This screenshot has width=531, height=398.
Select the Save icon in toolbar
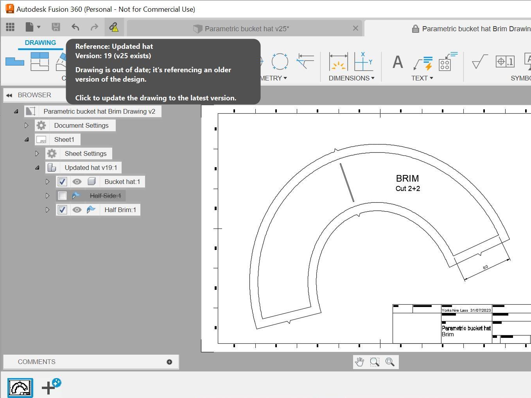pos(56,27)
